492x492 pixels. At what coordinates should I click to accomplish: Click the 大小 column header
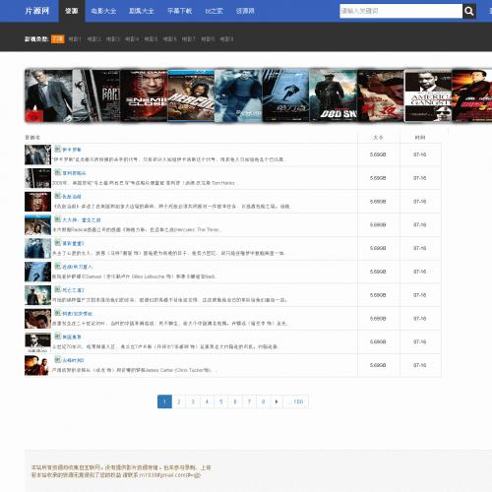click(x=378, y=138)
